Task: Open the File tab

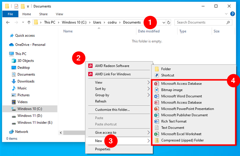Action: [10, 14]
